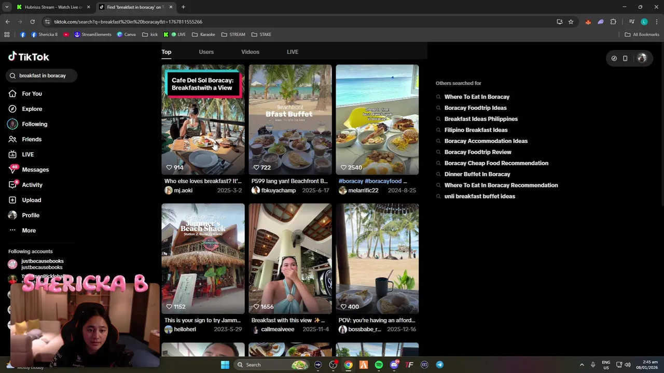This screenshot has width=664, height=373.
Task: Search unli breakfast buffet ideas
Action: click(479, 196)
